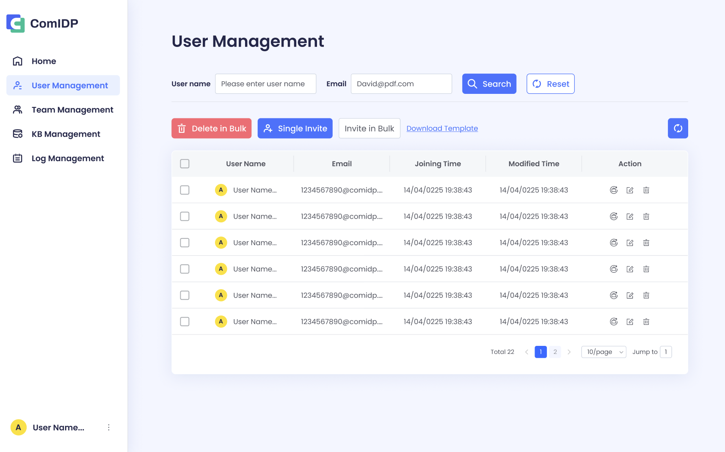Image resolution: width=725 pixels, height=452 pixels.
Task: Select page 2 in pagination
Action: 555,352
